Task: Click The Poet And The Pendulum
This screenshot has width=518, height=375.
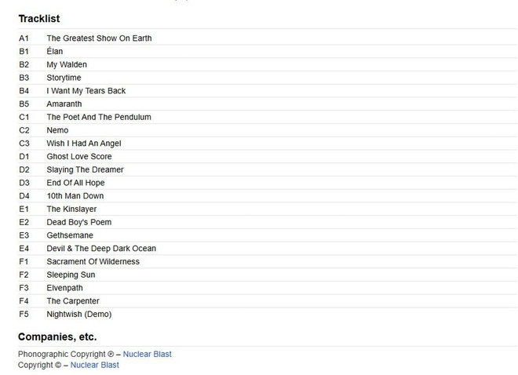Action: (x=99, y=117)
